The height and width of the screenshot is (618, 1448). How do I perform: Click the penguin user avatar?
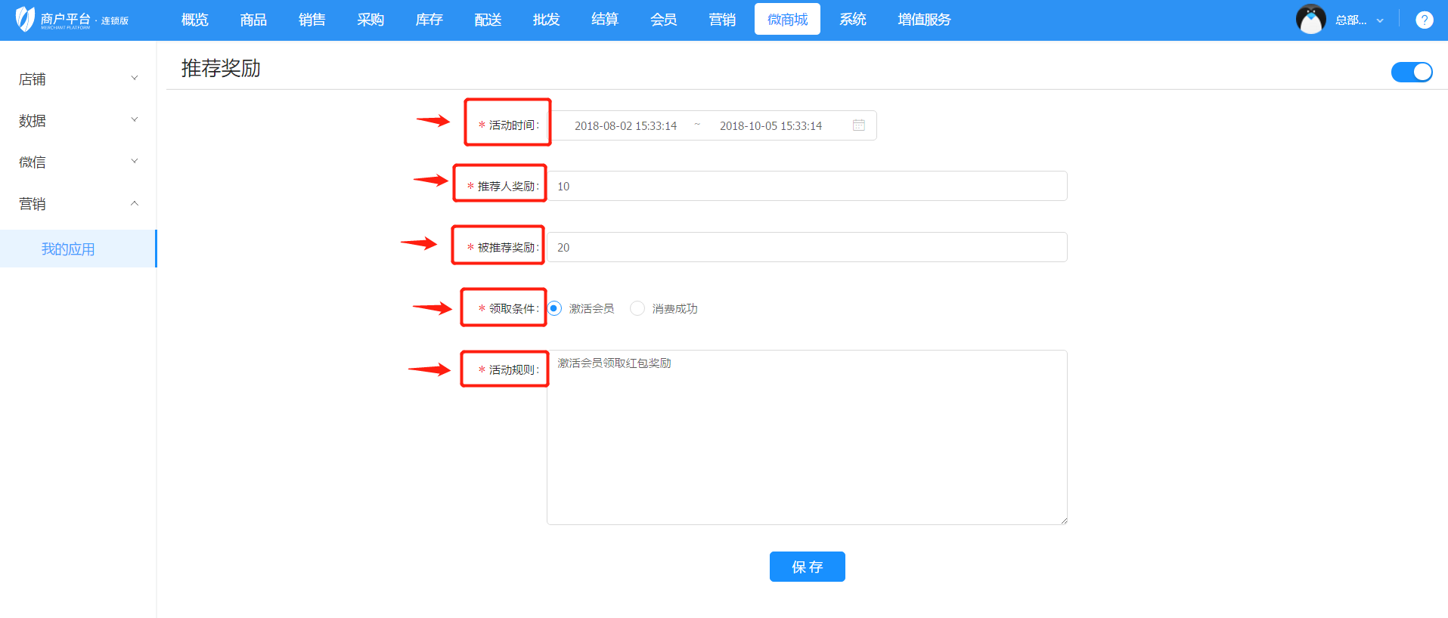point(1310,20)
